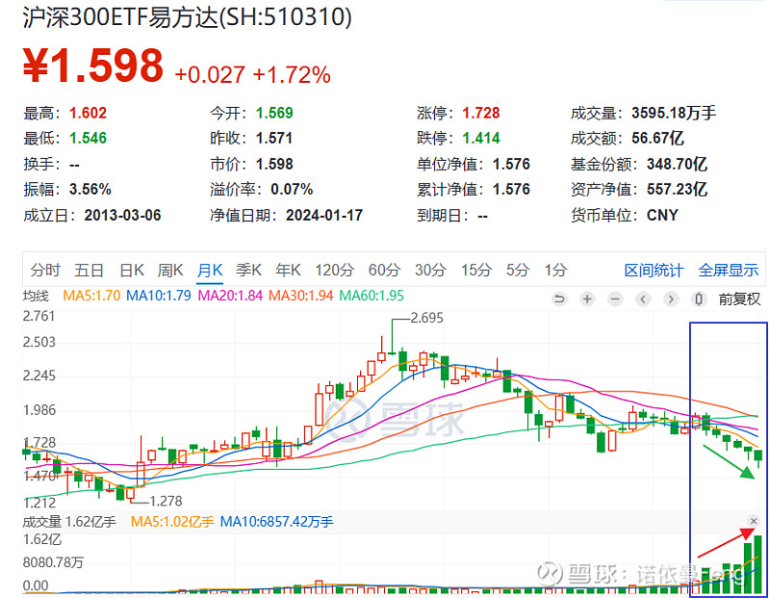Click the MA20:1.84 indicator label
This screenshot has width=770, height=598.
(230, 296)
